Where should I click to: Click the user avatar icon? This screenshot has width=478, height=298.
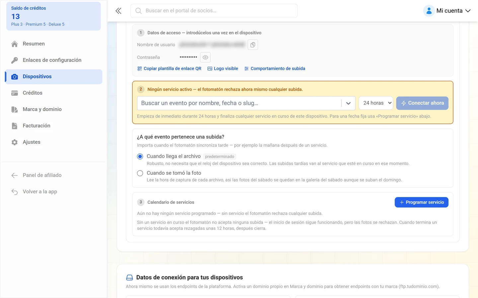429,11
